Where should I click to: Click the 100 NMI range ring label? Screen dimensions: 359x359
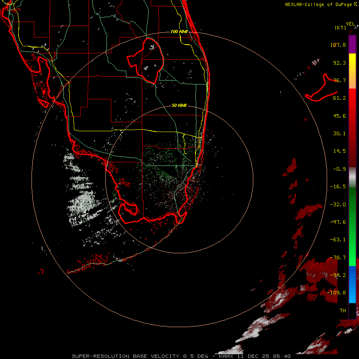(x=179, y=32)
